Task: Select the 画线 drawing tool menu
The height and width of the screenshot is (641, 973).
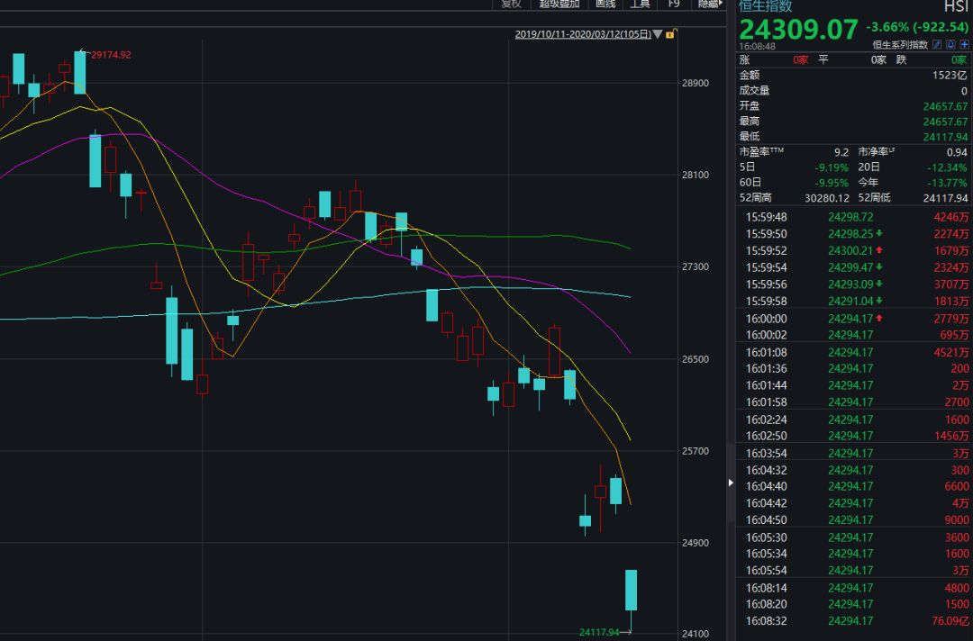Action: point(605,4)
